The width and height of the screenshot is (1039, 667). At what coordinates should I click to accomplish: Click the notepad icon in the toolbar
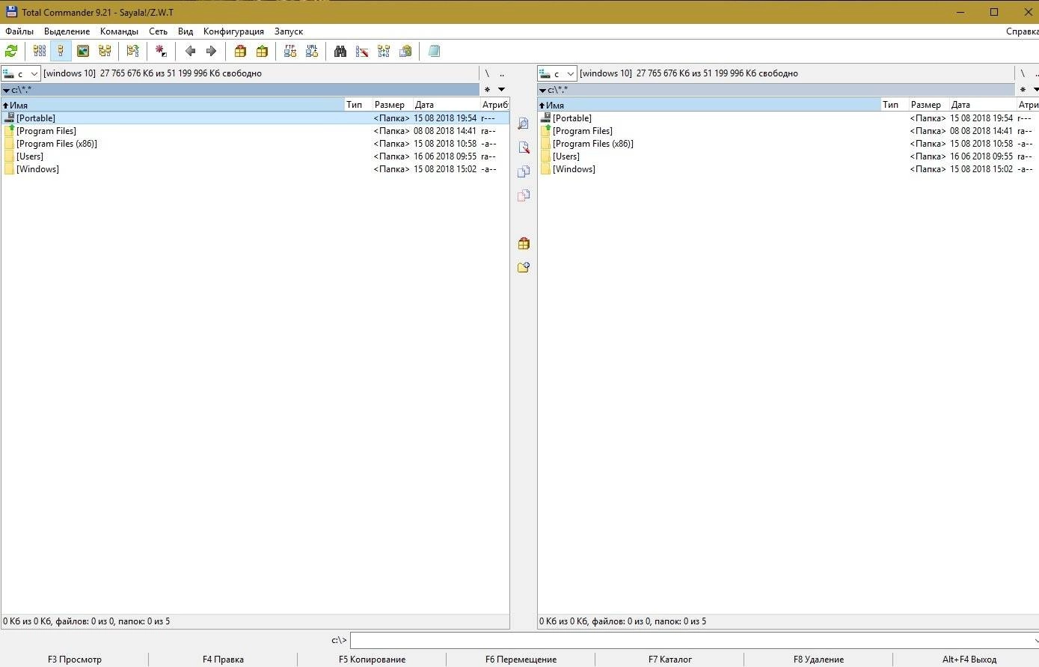(434, 51)
